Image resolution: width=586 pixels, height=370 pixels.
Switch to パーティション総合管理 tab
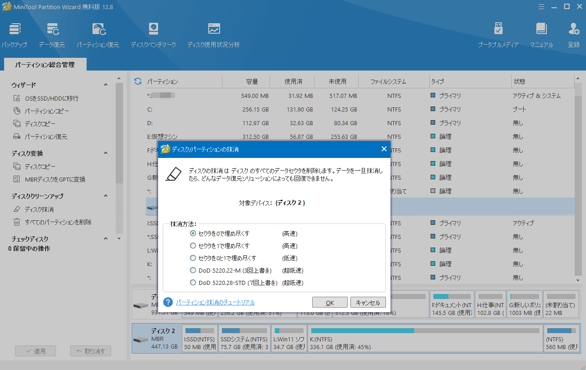coord(45,65)
